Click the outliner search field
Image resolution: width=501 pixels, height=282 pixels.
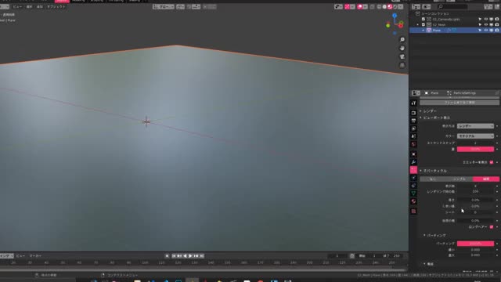(x=452, y=6)
